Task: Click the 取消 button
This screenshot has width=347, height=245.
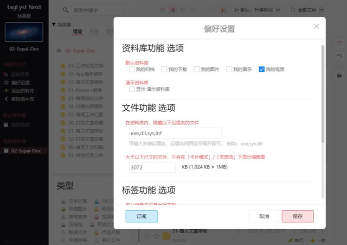Action: [264, 216]
